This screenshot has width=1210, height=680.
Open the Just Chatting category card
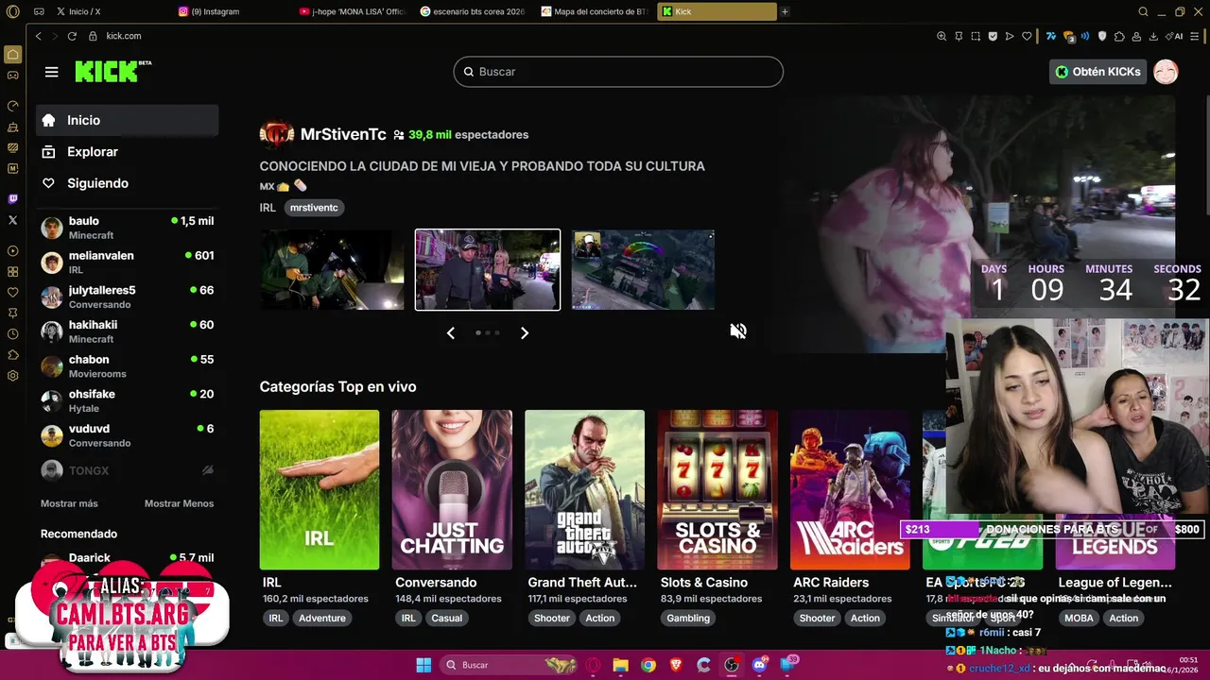tap(452, 489)
